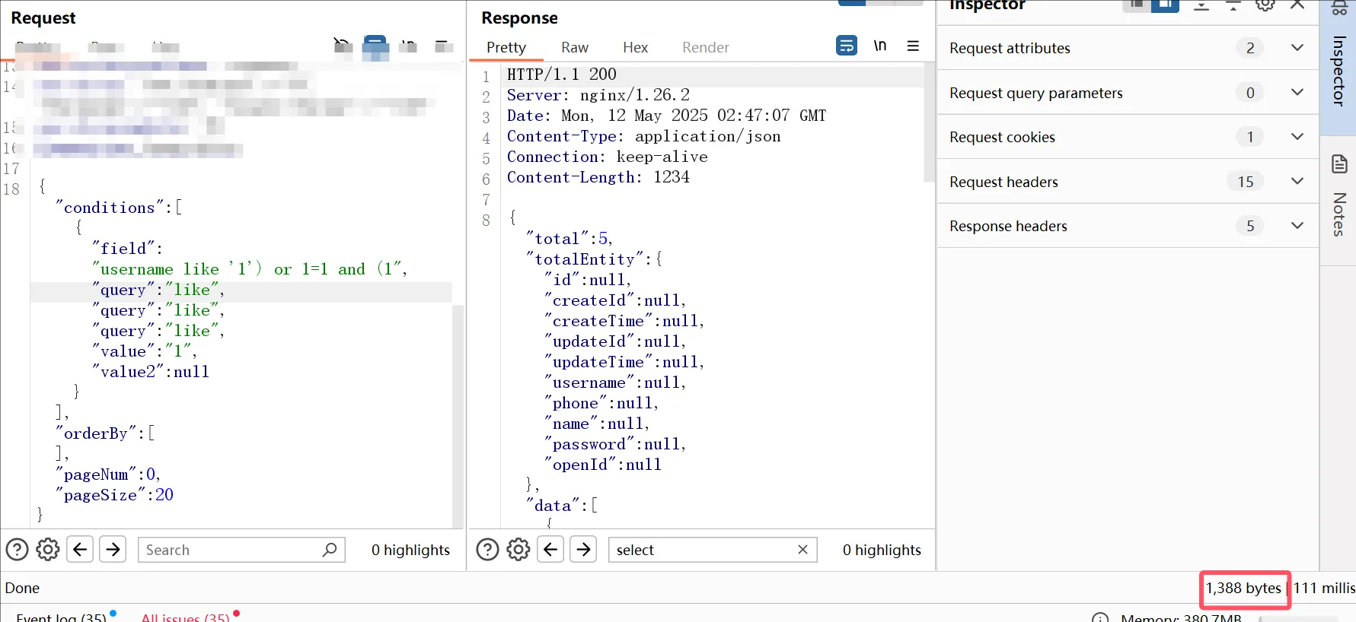Switch Response view to Raw tab
Image resolution: width=1356 pixels, height=622 pixels.
575,47
